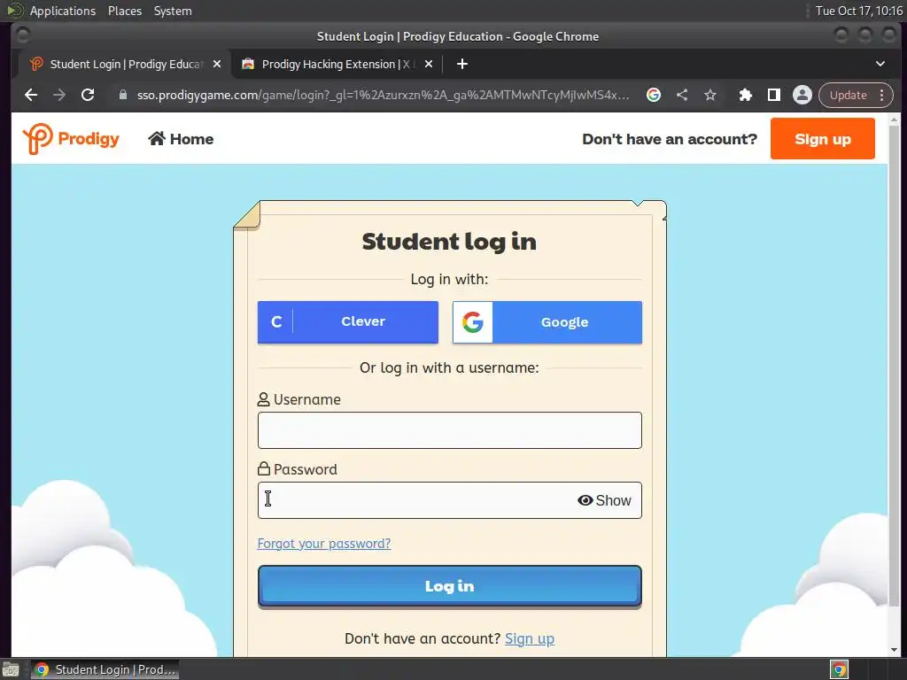Viewport: 907px width, 680px height.
Task: Open the Extensions puzzle icon
Action: tap(746, 95)
